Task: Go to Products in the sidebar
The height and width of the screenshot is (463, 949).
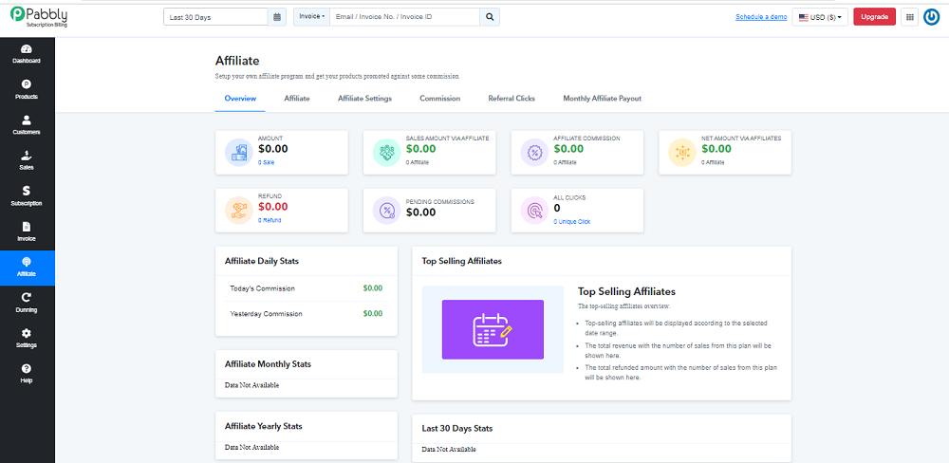Action: [27, 89]
